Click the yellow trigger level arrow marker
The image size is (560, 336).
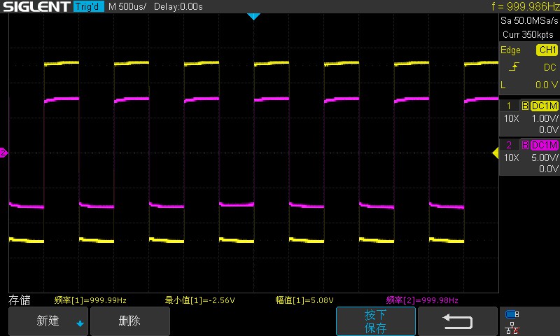click(495, 153)
